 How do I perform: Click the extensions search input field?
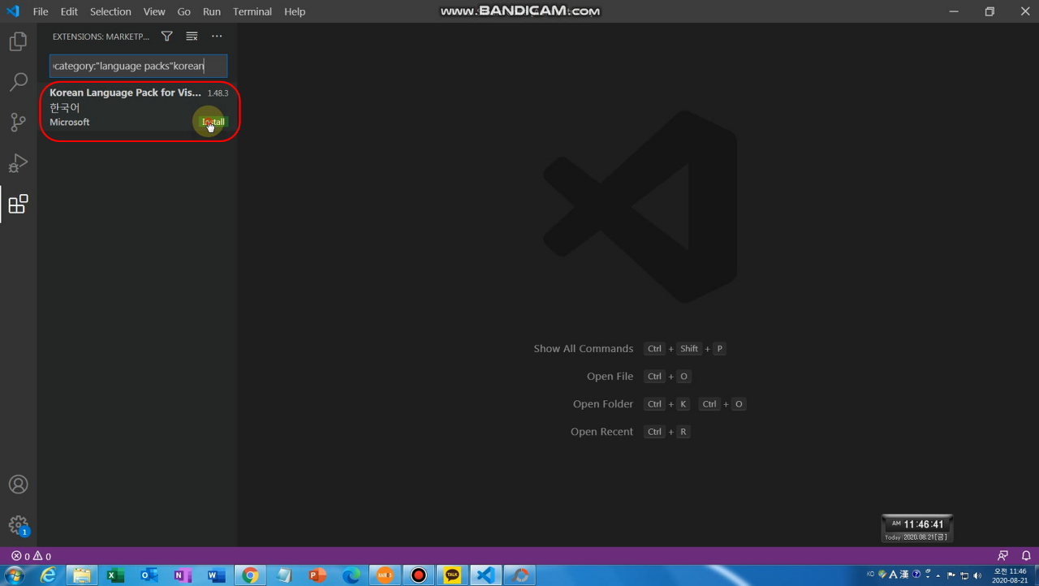pos(138,66)
